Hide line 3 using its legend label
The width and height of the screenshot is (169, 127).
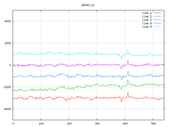pyautogui.click(x=147, y=20)
